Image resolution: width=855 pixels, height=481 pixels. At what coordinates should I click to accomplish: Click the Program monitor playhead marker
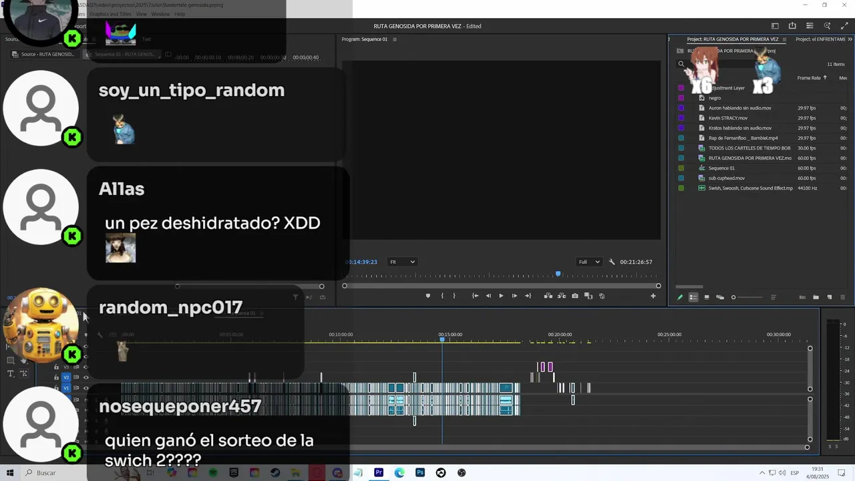click(x=558, y=274)
